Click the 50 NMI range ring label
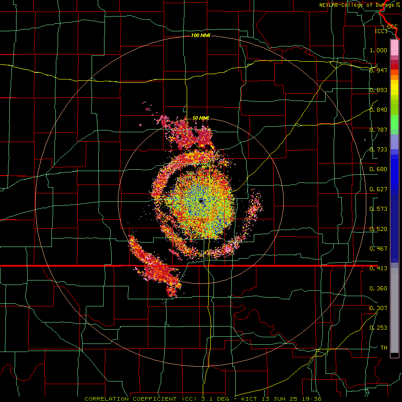This screenshot has height=402, width=402. [201, 118]
